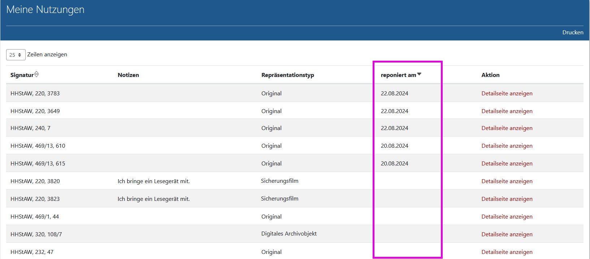590x259 pixels.
Task: Click date 22.08.2024 in HHStAW, 240, 7 row
Action: [394, 128]
